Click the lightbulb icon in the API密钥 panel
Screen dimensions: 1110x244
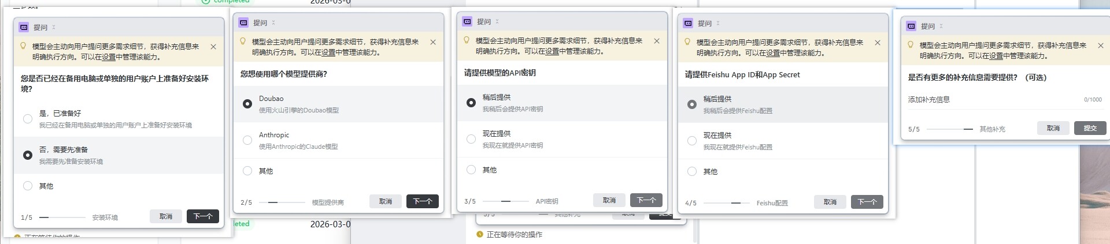click(467, 40)
